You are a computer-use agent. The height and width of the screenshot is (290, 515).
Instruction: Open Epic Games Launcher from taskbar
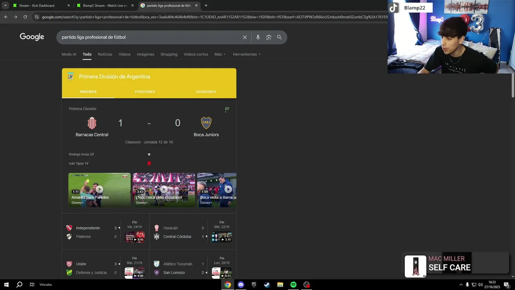tap(254, 285)
